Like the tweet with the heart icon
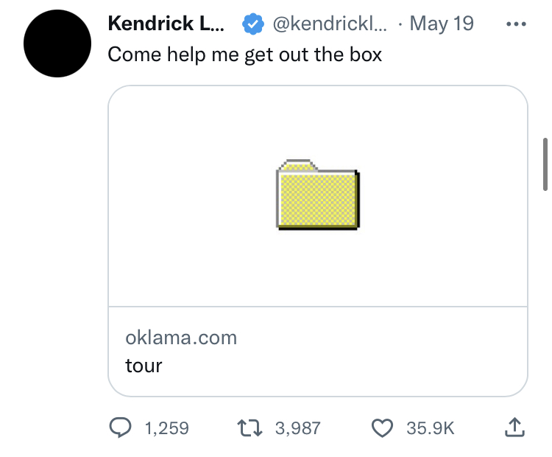The image size is (552, 457). click(382, 428)
